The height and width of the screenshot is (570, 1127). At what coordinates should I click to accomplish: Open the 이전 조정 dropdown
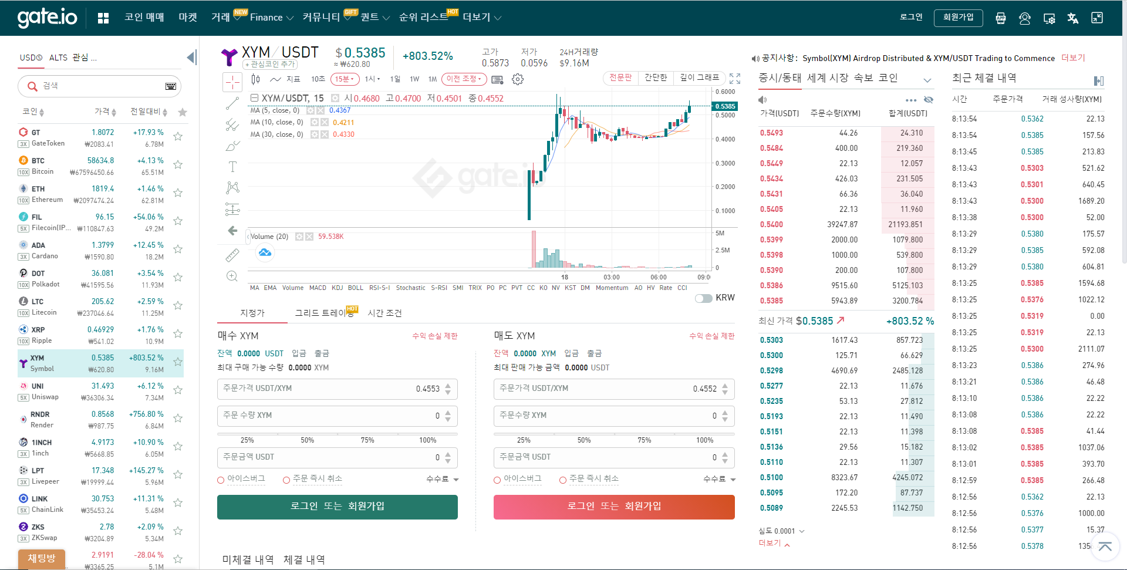[x=463, y=79]
